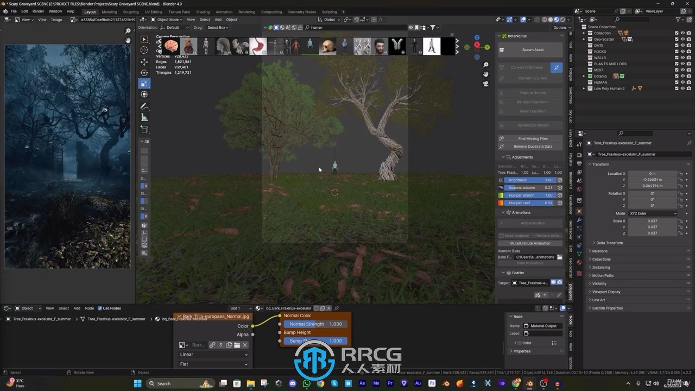
Task: Lock the Location X value
Action: (x=680, y=173)
